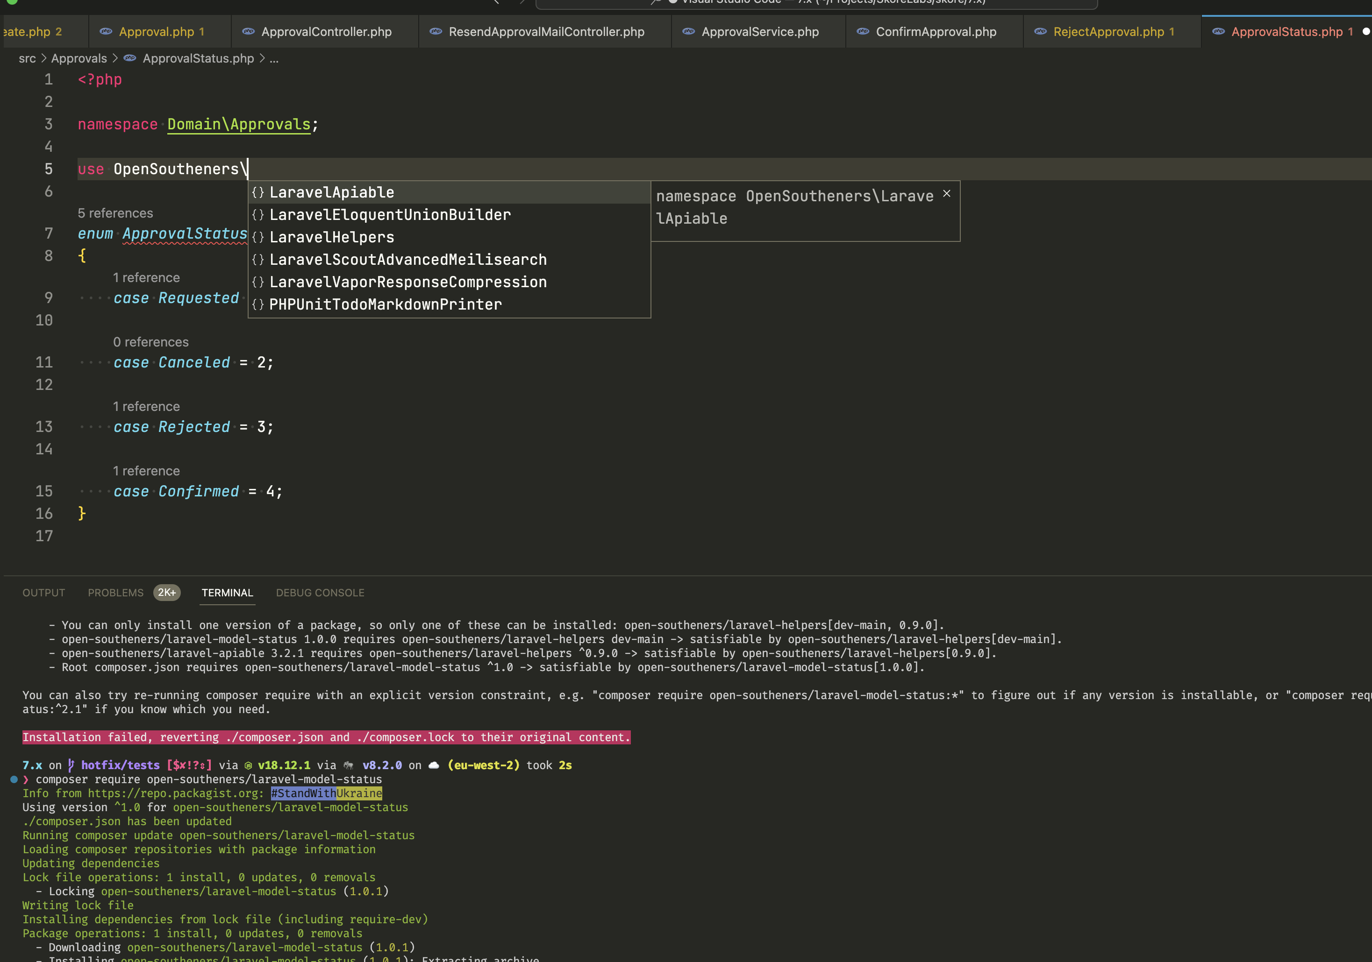Click the blue command status dot in terminal
1372x962 pixels.
tap(14, 779)
